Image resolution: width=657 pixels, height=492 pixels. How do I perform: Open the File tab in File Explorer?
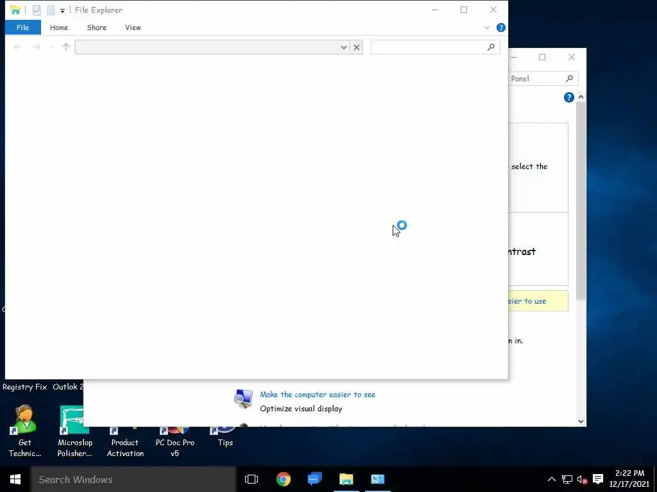(x=22, y=28)
